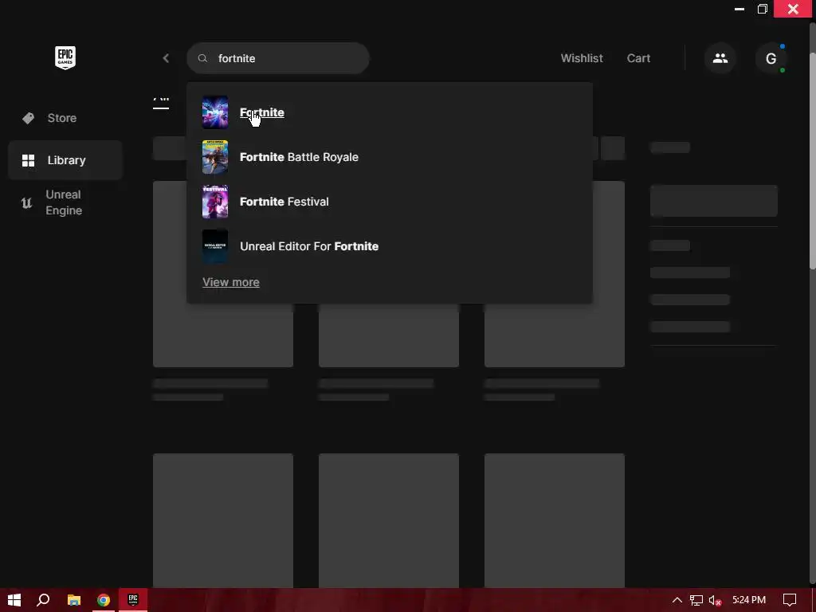Select the Library sidebar item
Image resolution: width=816 pixels, height=612 pixels.
click(65, 160)
